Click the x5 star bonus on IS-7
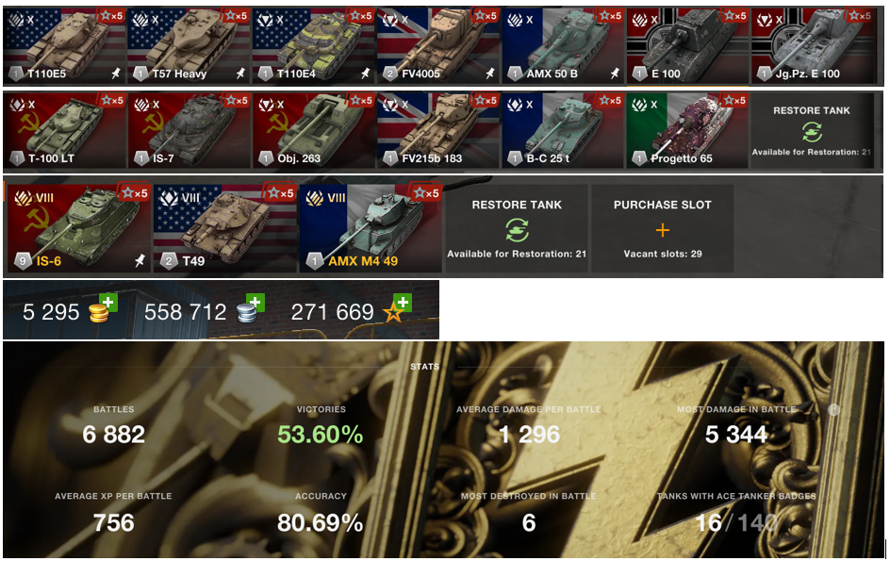 pyautogui.click(x=236, y=101)
